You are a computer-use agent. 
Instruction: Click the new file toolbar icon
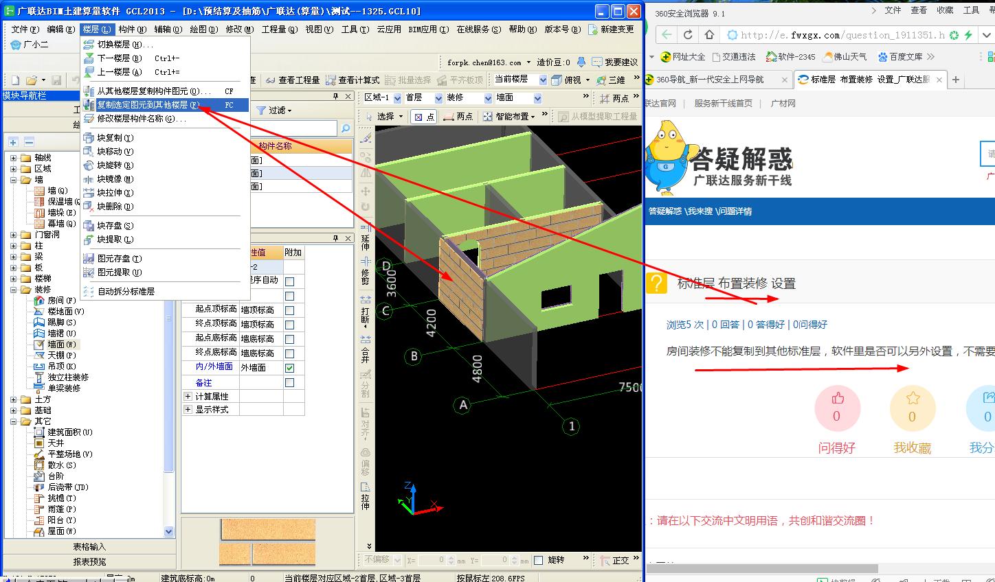[x=14, y=80]
